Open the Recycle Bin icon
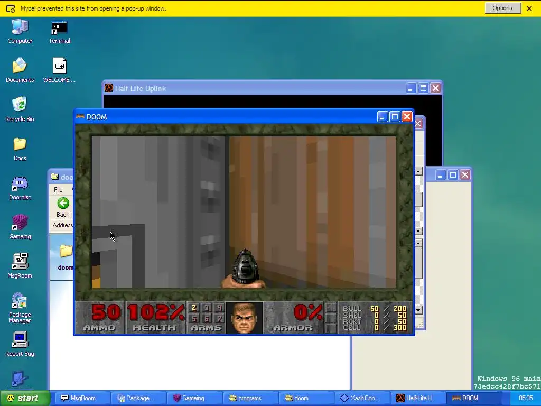This screenshot has width=541, height=406. pyautogui.click(x=20, y=109)
